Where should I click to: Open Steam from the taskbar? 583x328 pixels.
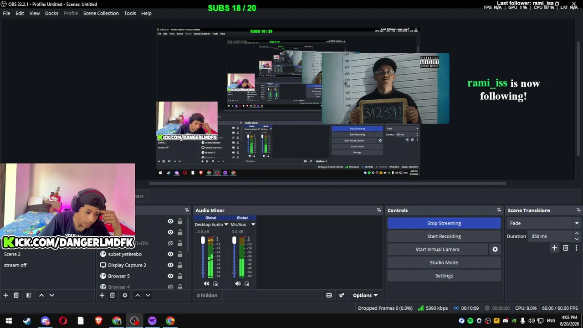click(27, 321)
